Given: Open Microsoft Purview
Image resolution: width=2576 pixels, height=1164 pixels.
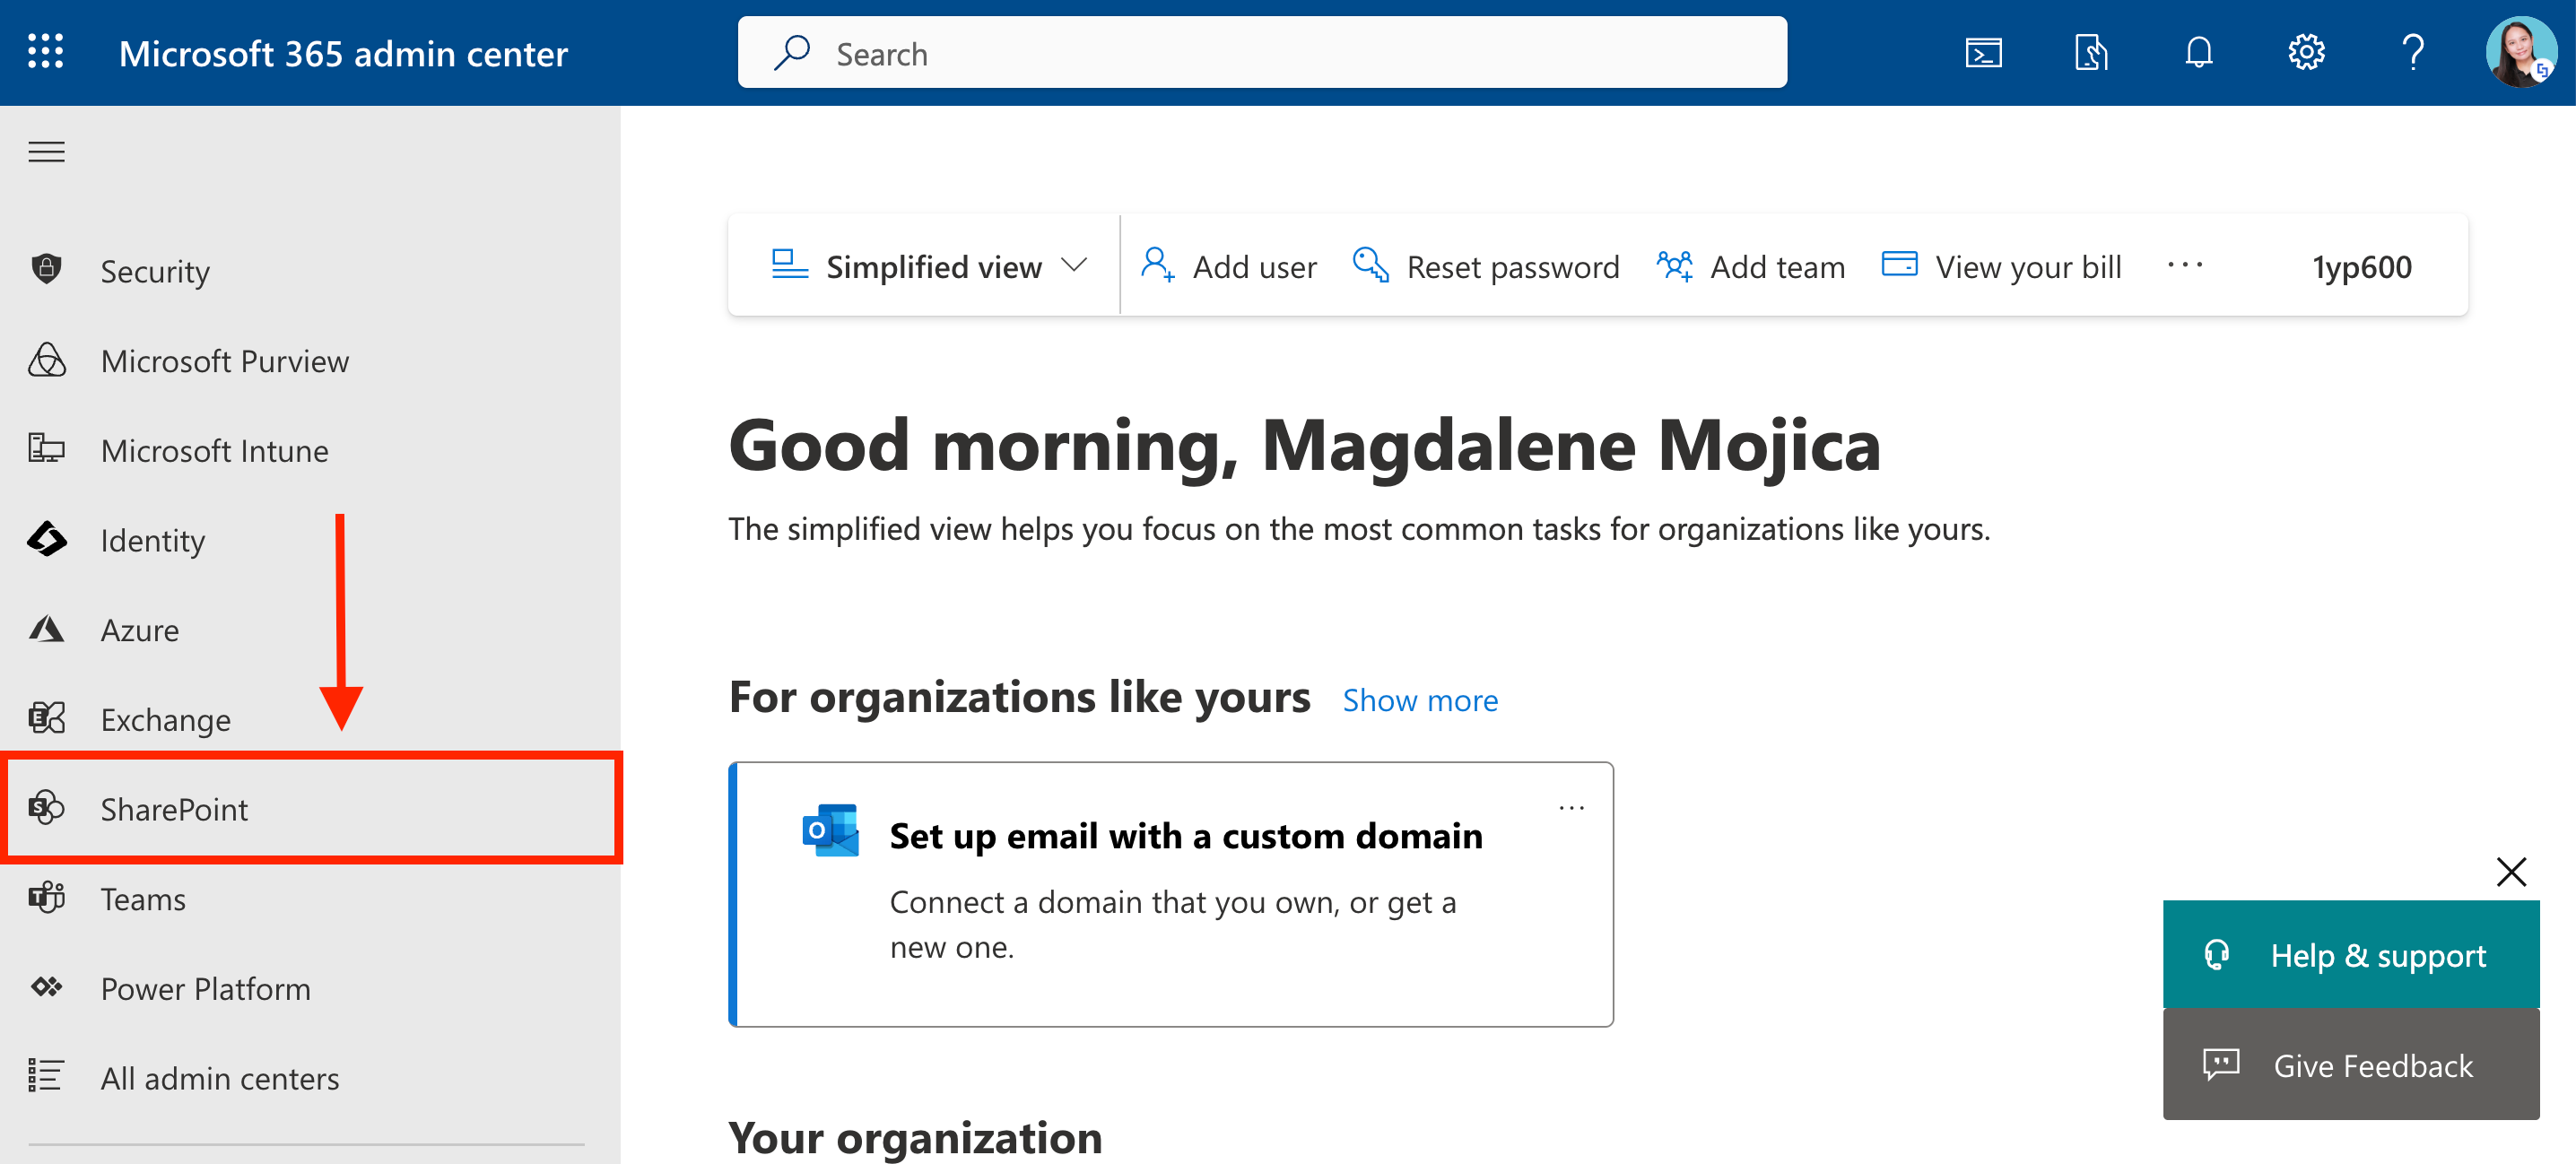Looking at the screenshot, I should pyautogui.click(x=224, y=360).
